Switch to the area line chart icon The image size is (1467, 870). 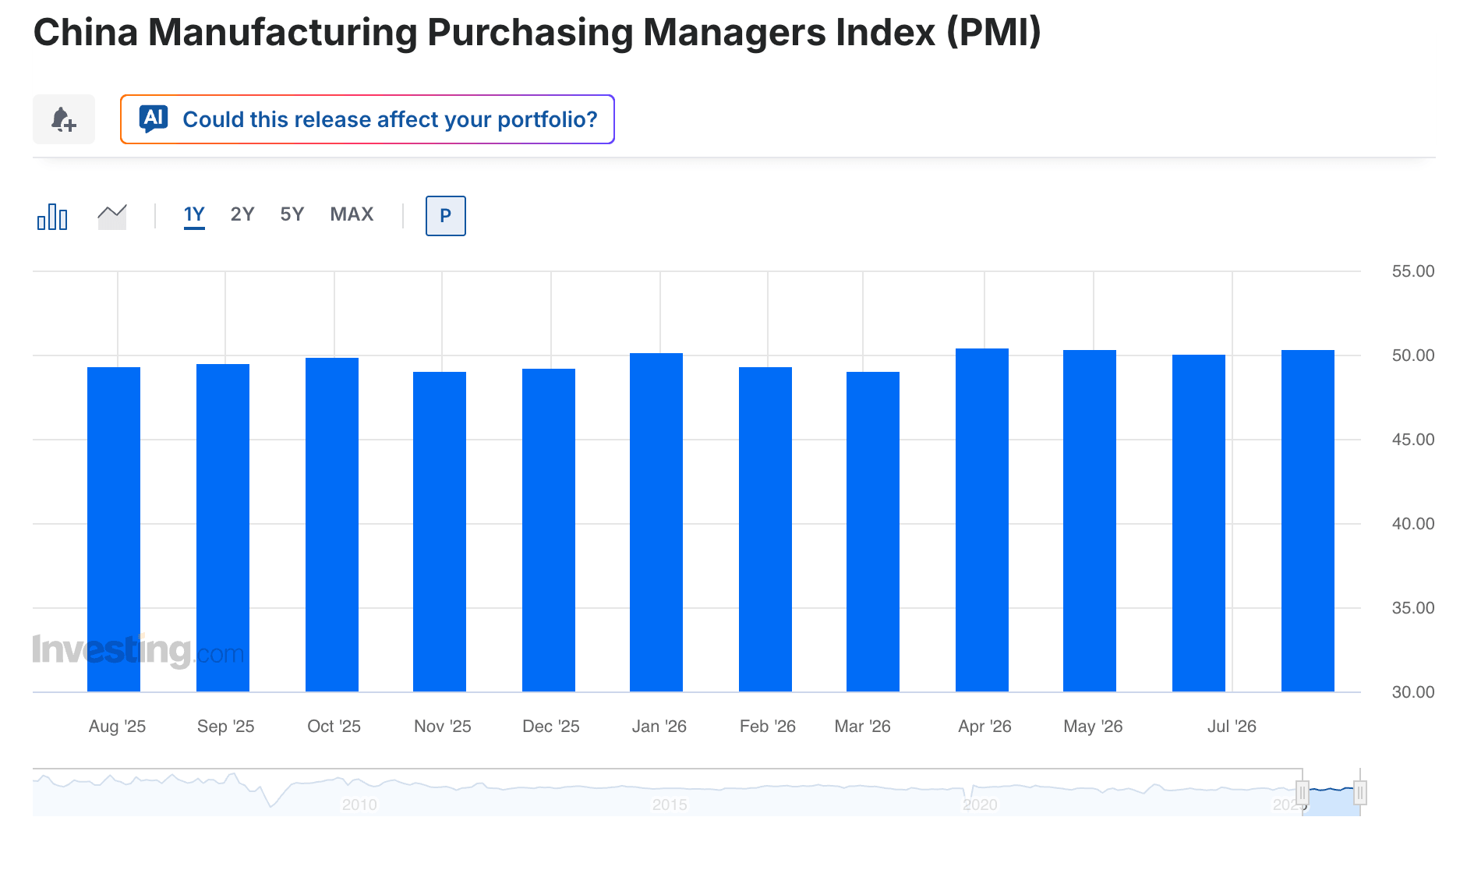point(112,216)
